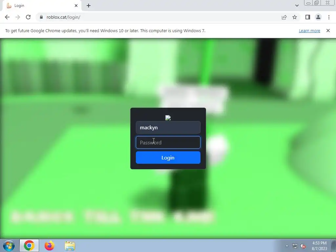This screenshot has height=252, width=336.
Task: Click the Chrome taskbar icon
Action: point(29,245)
